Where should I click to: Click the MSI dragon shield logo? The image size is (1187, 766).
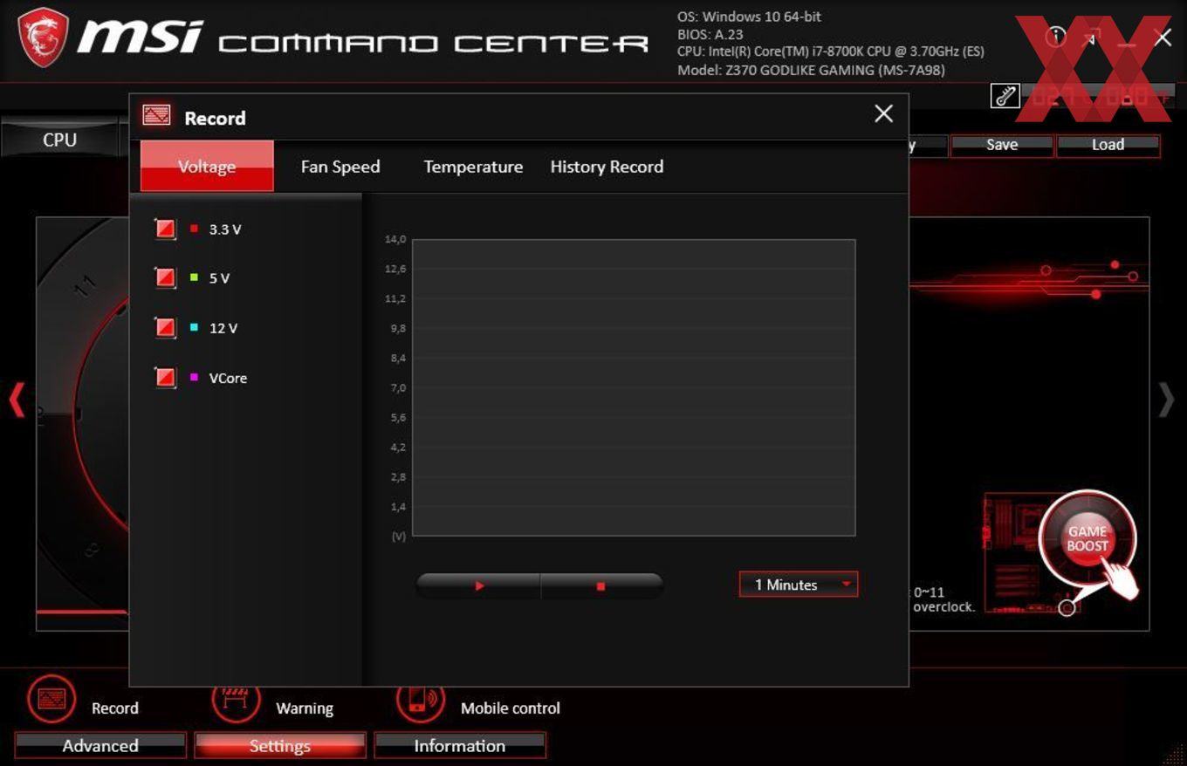pyautogui.click(x=44, y=38)
